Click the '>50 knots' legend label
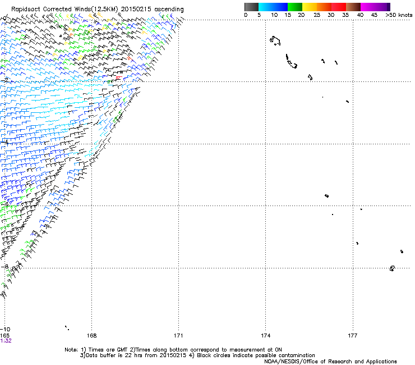Viewport: 415px width, 365px height. coord(399,15)
